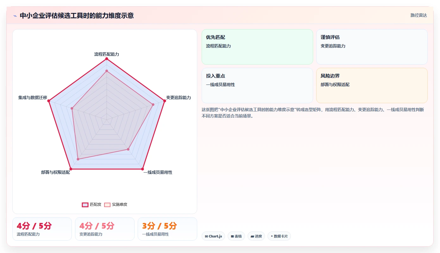The image size is (440, 253).
Task: Click the 部署与权限适配 radar axis label
Action: pyautogui.click(x=55, y=172)
